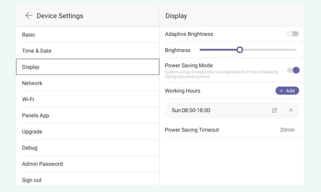
Task: Delete the Sun:08:00-18:00 working hours entry
Action: [291, 110]
